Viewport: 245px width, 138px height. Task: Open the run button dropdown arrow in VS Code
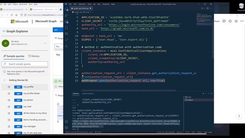tap(204, 8)
